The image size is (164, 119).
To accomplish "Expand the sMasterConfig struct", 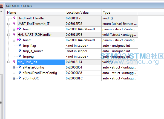I will [x=14, y=68].
